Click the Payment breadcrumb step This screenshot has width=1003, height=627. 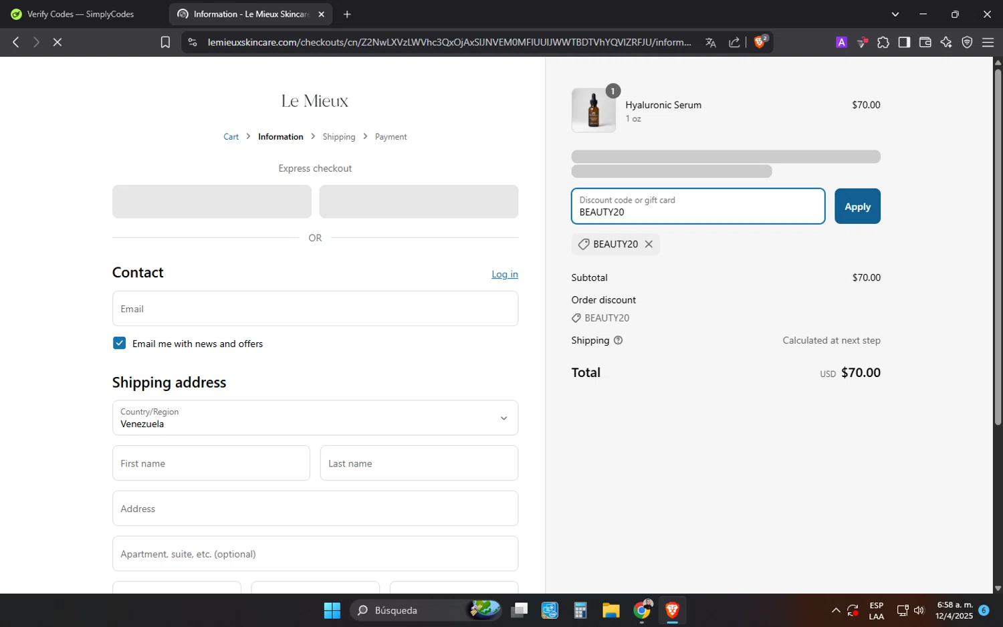pos(391,136)
